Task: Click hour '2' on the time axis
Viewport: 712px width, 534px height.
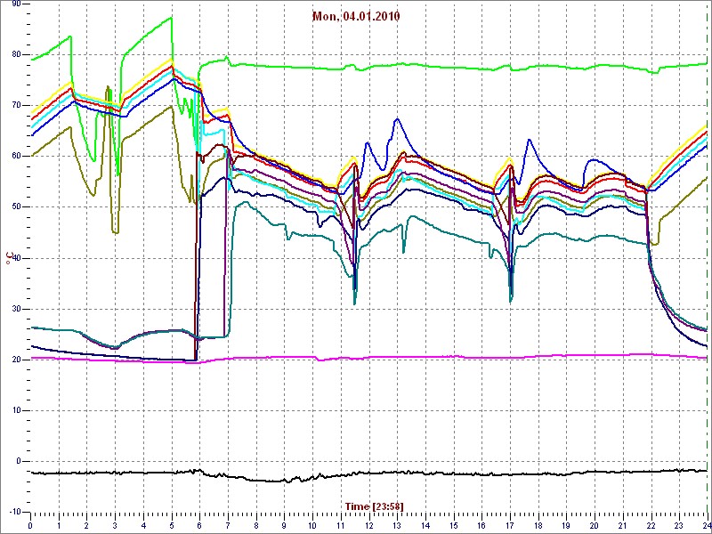Action: click(86, 524)
